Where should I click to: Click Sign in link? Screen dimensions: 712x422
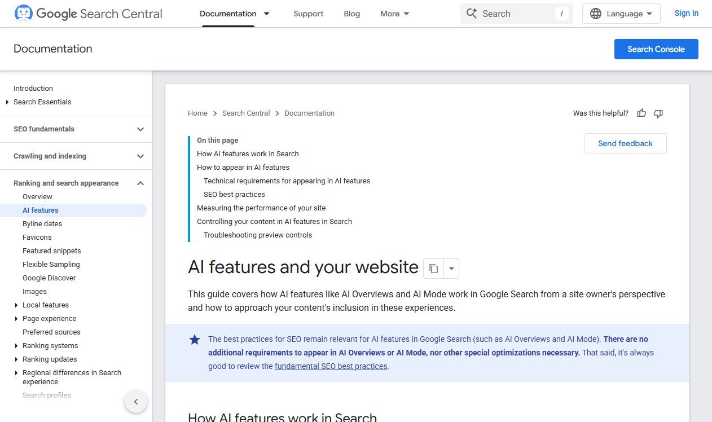686,13
